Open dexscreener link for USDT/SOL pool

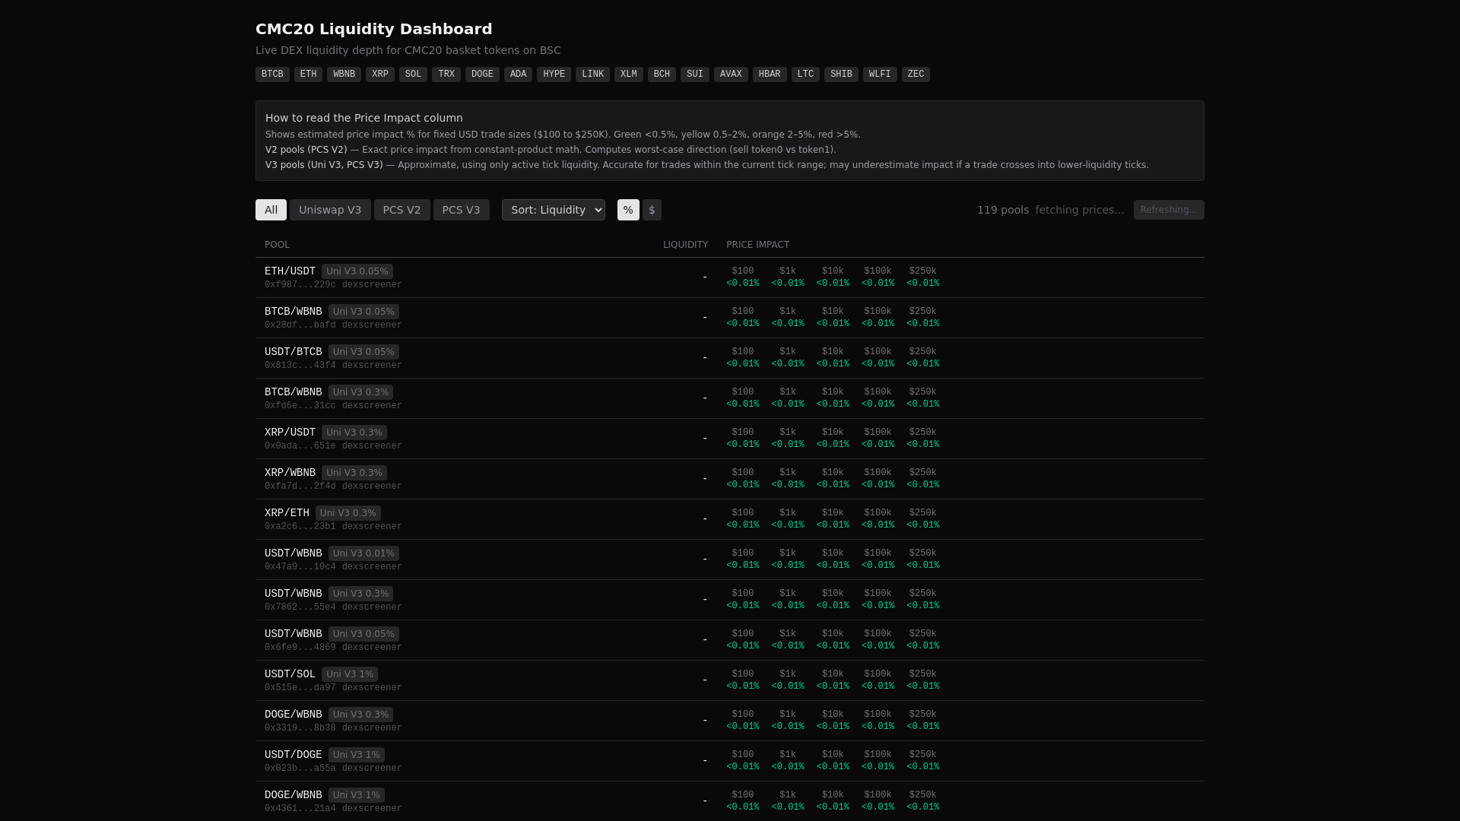372,688
